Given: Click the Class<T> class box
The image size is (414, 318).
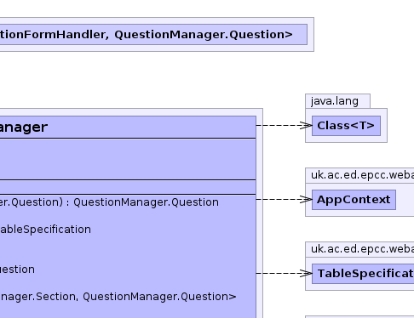Looking at the screenshot, I should click(346, 126).
